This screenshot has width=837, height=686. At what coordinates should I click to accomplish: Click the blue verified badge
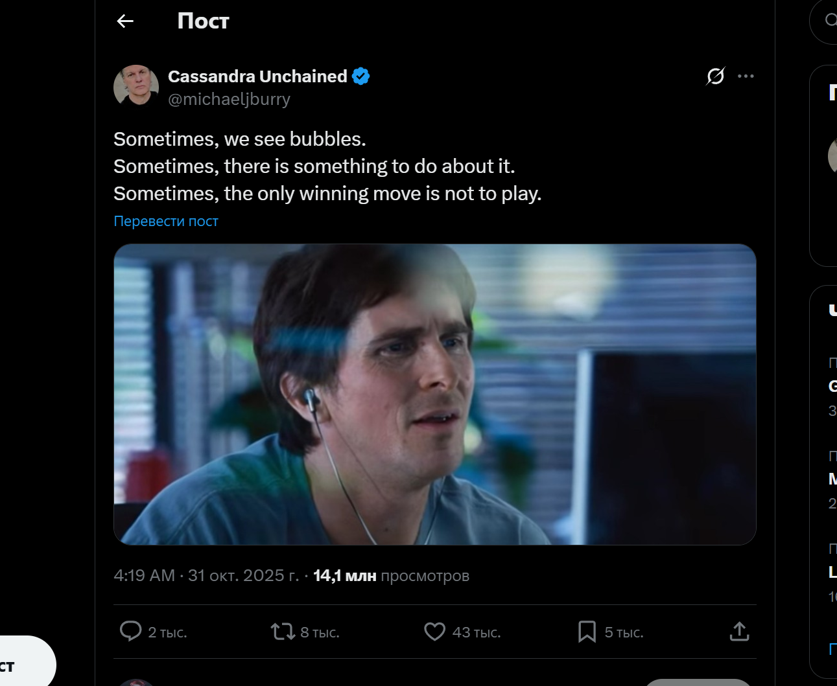[361, 76]
